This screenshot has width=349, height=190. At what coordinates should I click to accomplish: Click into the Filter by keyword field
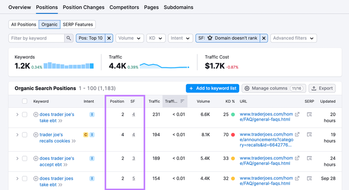tap(37, 38)
